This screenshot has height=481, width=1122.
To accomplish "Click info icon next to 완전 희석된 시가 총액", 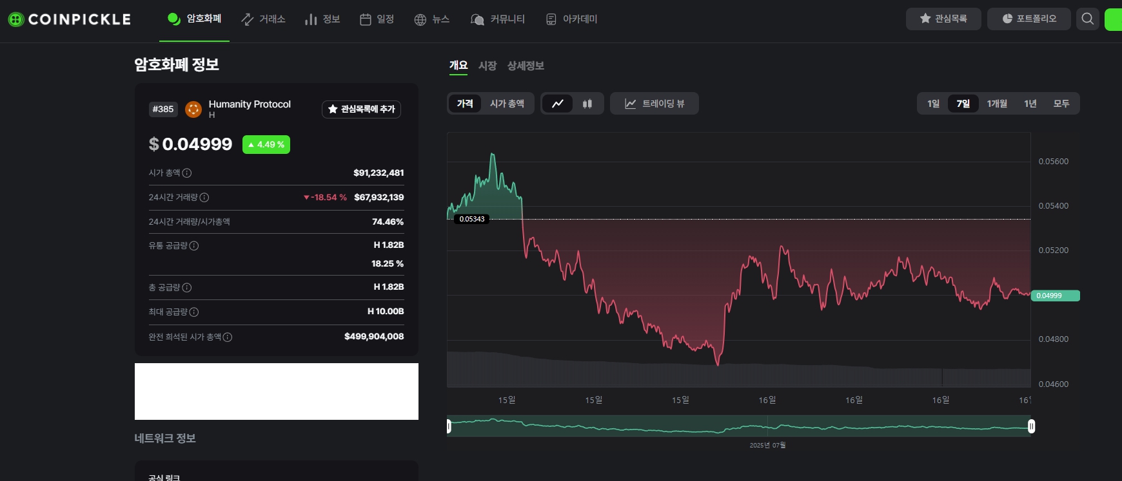I will click(228, 337).
